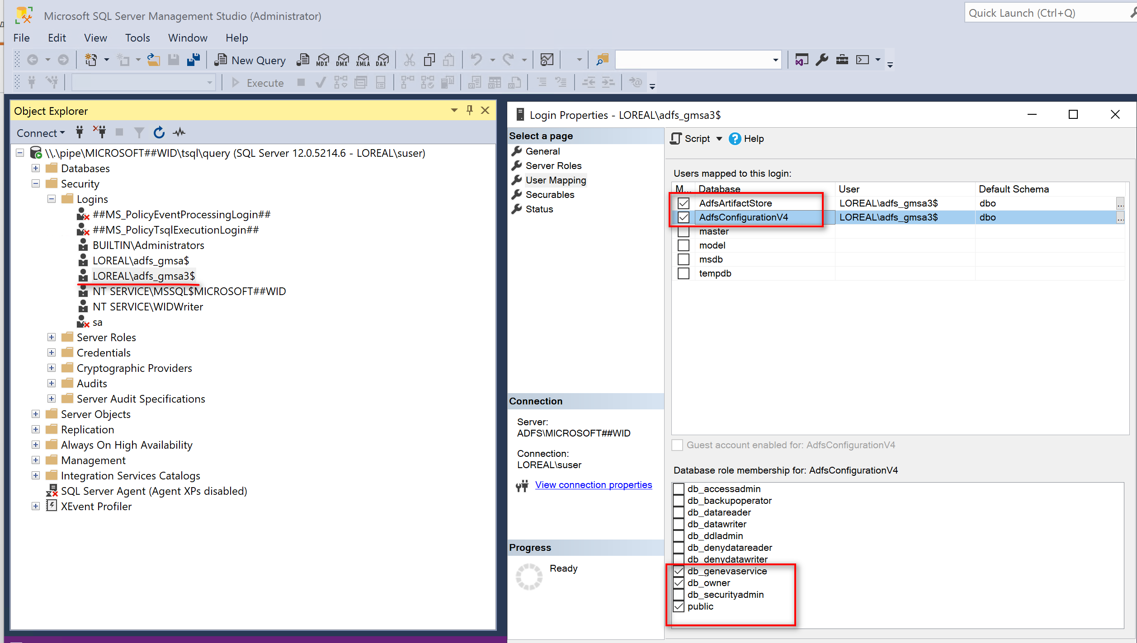Image resolution: width=1137 pixels, height=643 pixels.
Task: Toggle the AdfsConfigurationV4 database mapping checkbox
Action: point(684,217)
